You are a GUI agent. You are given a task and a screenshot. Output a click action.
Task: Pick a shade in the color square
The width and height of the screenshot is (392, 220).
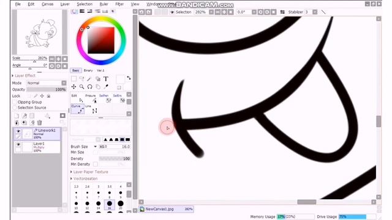pos(101,40)
